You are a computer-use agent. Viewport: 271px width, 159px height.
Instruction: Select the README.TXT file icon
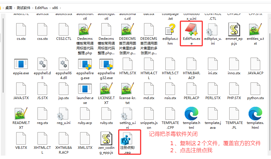coord(21,114)
